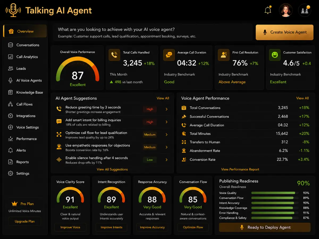Click the Pro Plan crown icon

tap(14, 204)
